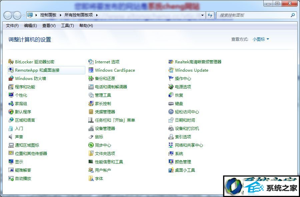Open the 工具(T) menu
300x197 pixels.
click(67, 26)
